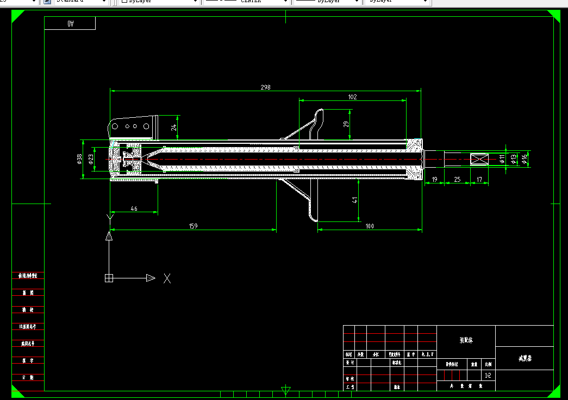Click the UCS origin square icon
This screenshot has height=400, width=568.
click(x=109, y=278)
